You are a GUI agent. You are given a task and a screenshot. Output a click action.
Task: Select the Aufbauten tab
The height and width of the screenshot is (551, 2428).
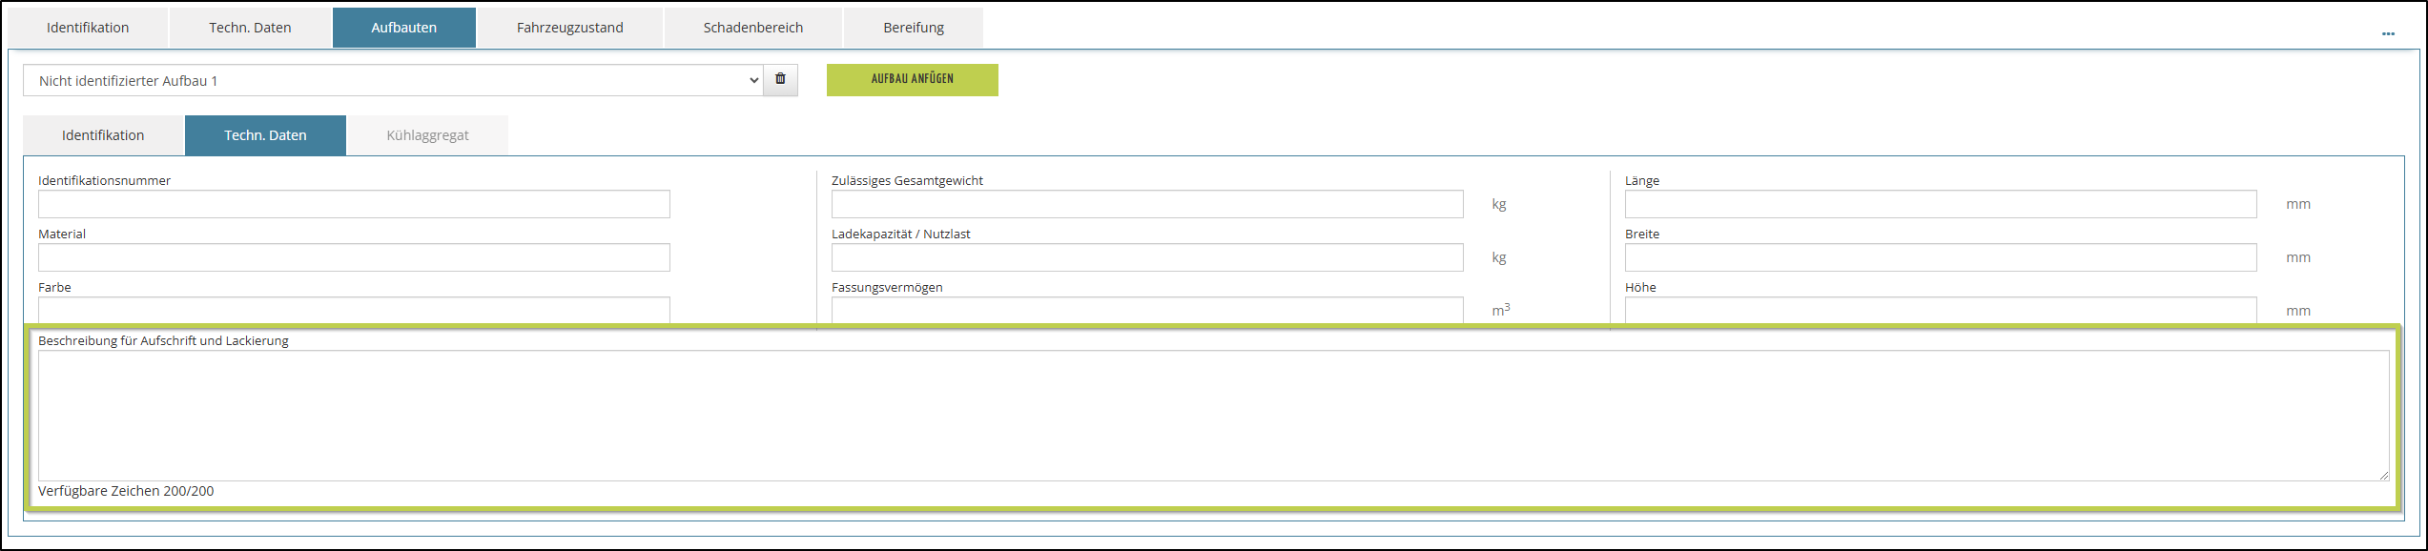(x=403, y=28)
